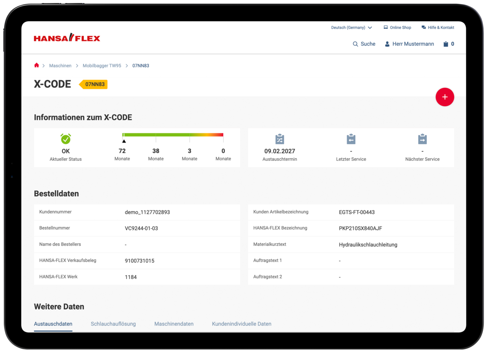
Task: Click the 'Auftragstext 2' label
Action: (x=268, y=277)
